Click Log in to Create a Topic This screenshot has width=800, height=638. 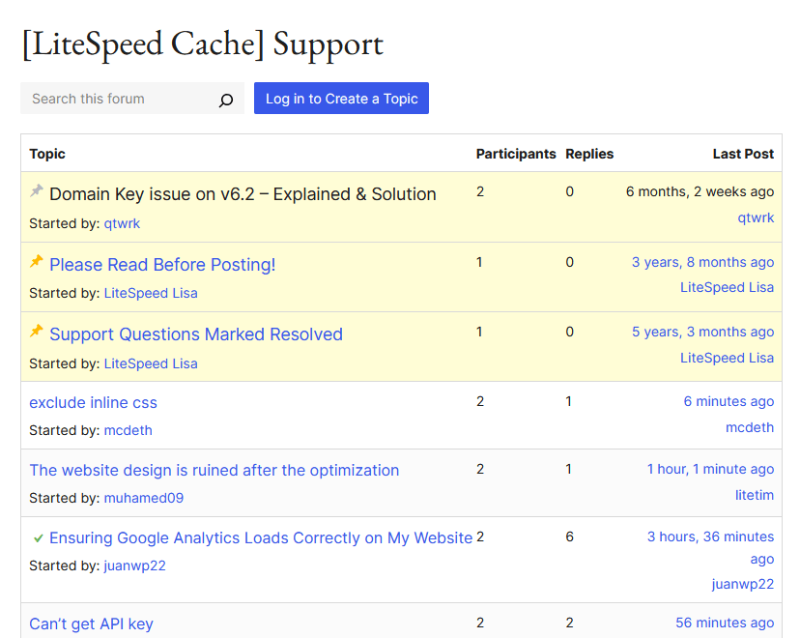pos(341,98)
